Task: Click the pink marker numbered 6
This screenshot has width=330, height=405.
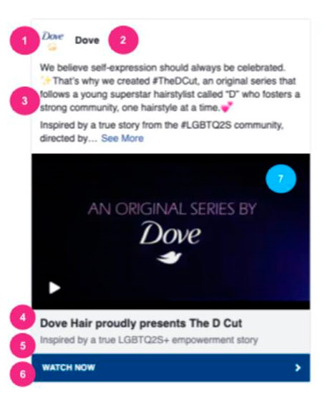Action: (22, 373)
